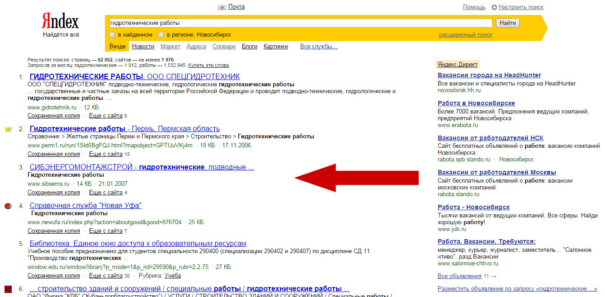This screenshot has width=605, height=297.
Task: Open the mail envelope icon next to Почта
Action: [x=222, y=7]
